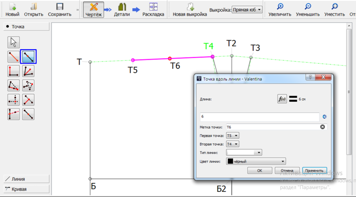Open Тип линии dropdown
The width and height of the screenshot is (356, 197).
point(244,153)
